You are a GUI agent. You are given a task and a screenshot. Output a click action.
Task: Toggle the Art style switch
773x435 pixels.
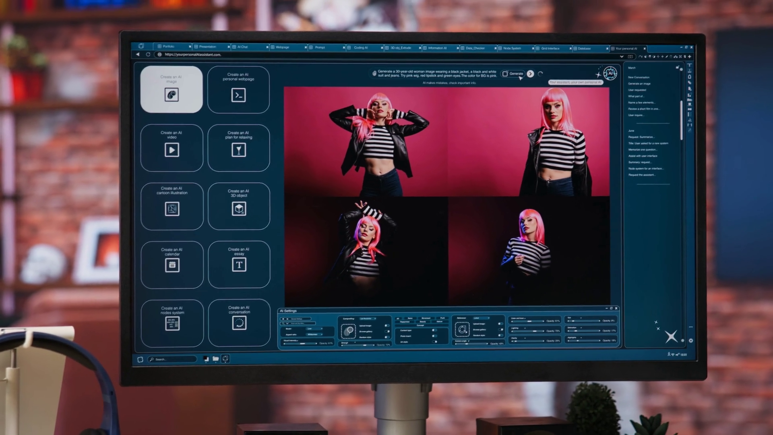click(435, 342)
